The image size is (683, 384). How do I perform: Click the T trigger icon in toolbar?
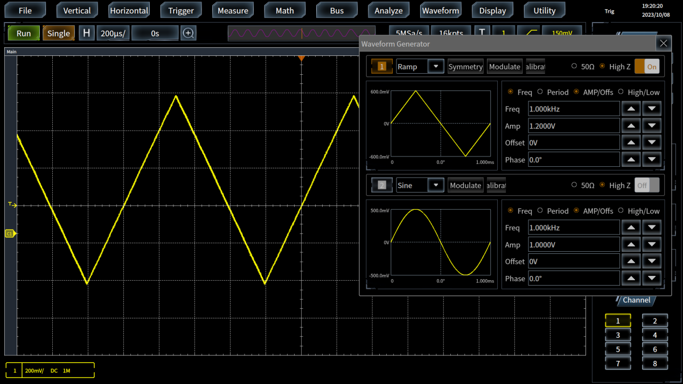[482, 33]
